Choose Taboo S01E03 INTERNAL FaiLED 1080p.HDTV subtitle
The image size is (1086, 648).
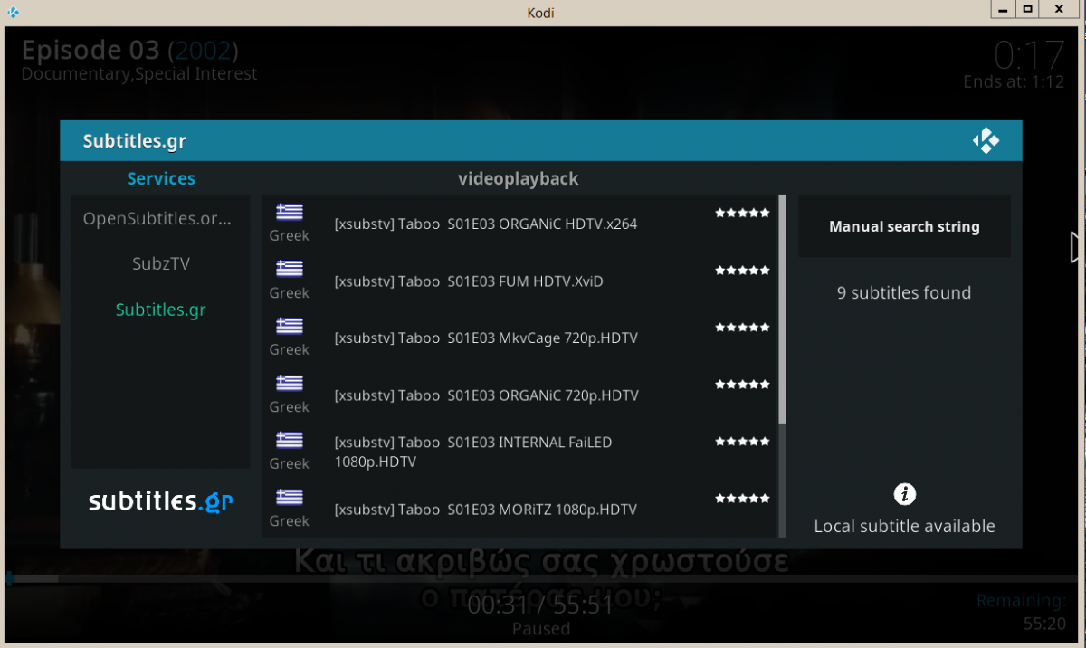coord(519,452)
